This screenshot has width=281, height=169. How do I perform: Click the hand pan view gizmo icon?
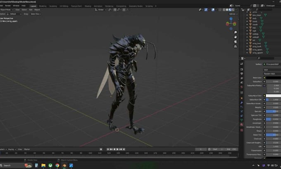(236, 37)
